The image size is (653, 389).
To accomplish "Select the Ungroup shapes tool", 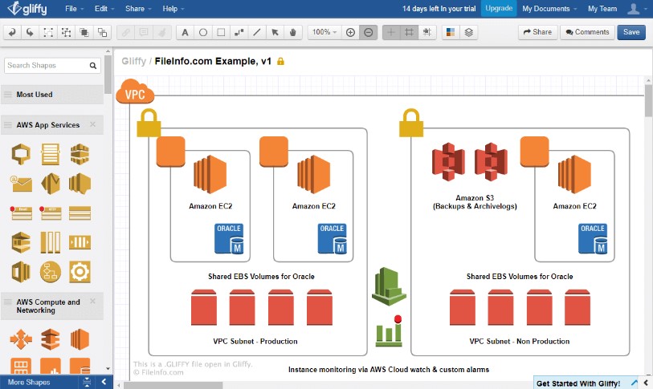I will [66, 32].
